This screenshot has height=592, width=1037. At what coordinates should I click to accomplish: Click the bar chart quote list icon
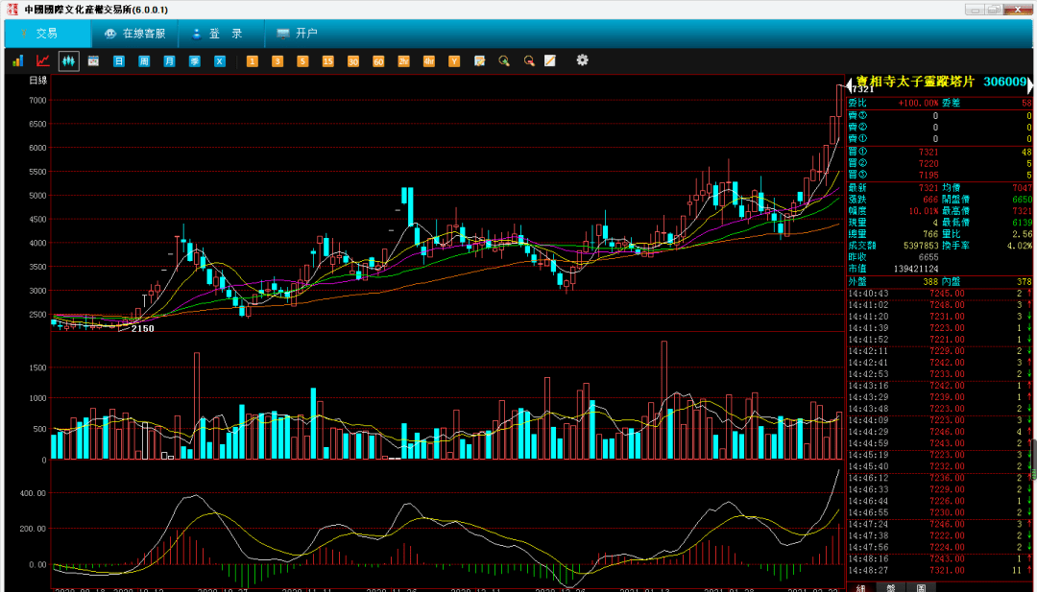[x=17, y=60]
